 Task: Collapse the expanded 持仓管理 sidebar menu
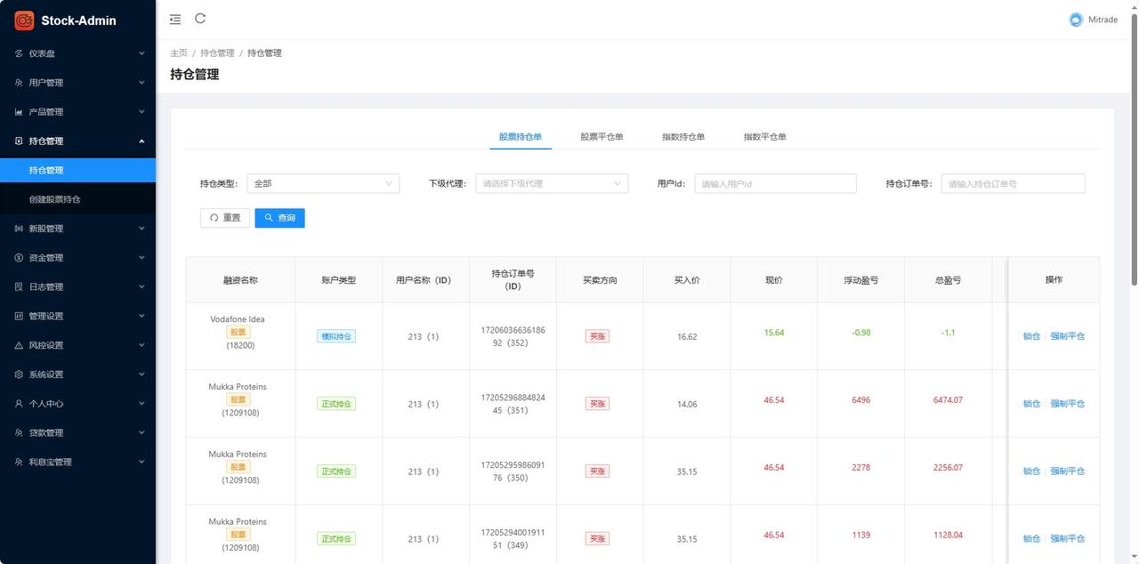78,141
